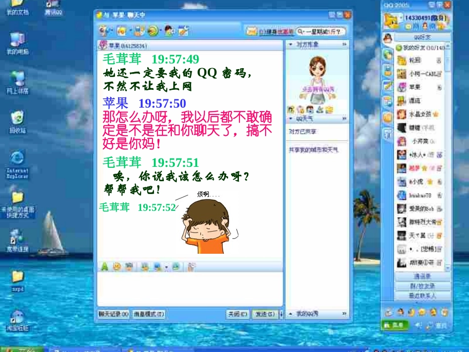Collapse the QQ天气 panel section
Viewport: 469px width, 352px height.
290,118
